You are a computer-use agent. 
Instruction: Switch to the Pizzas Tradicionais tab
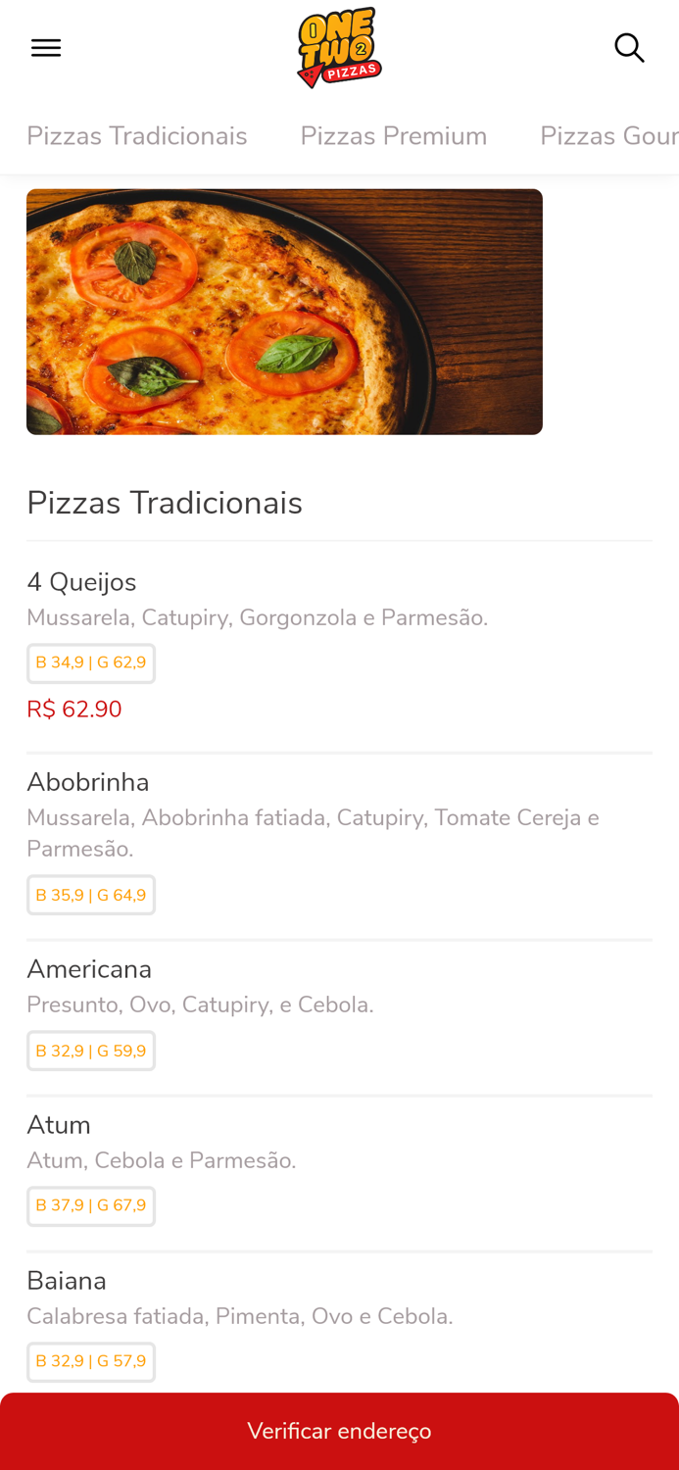pos(137,136)
